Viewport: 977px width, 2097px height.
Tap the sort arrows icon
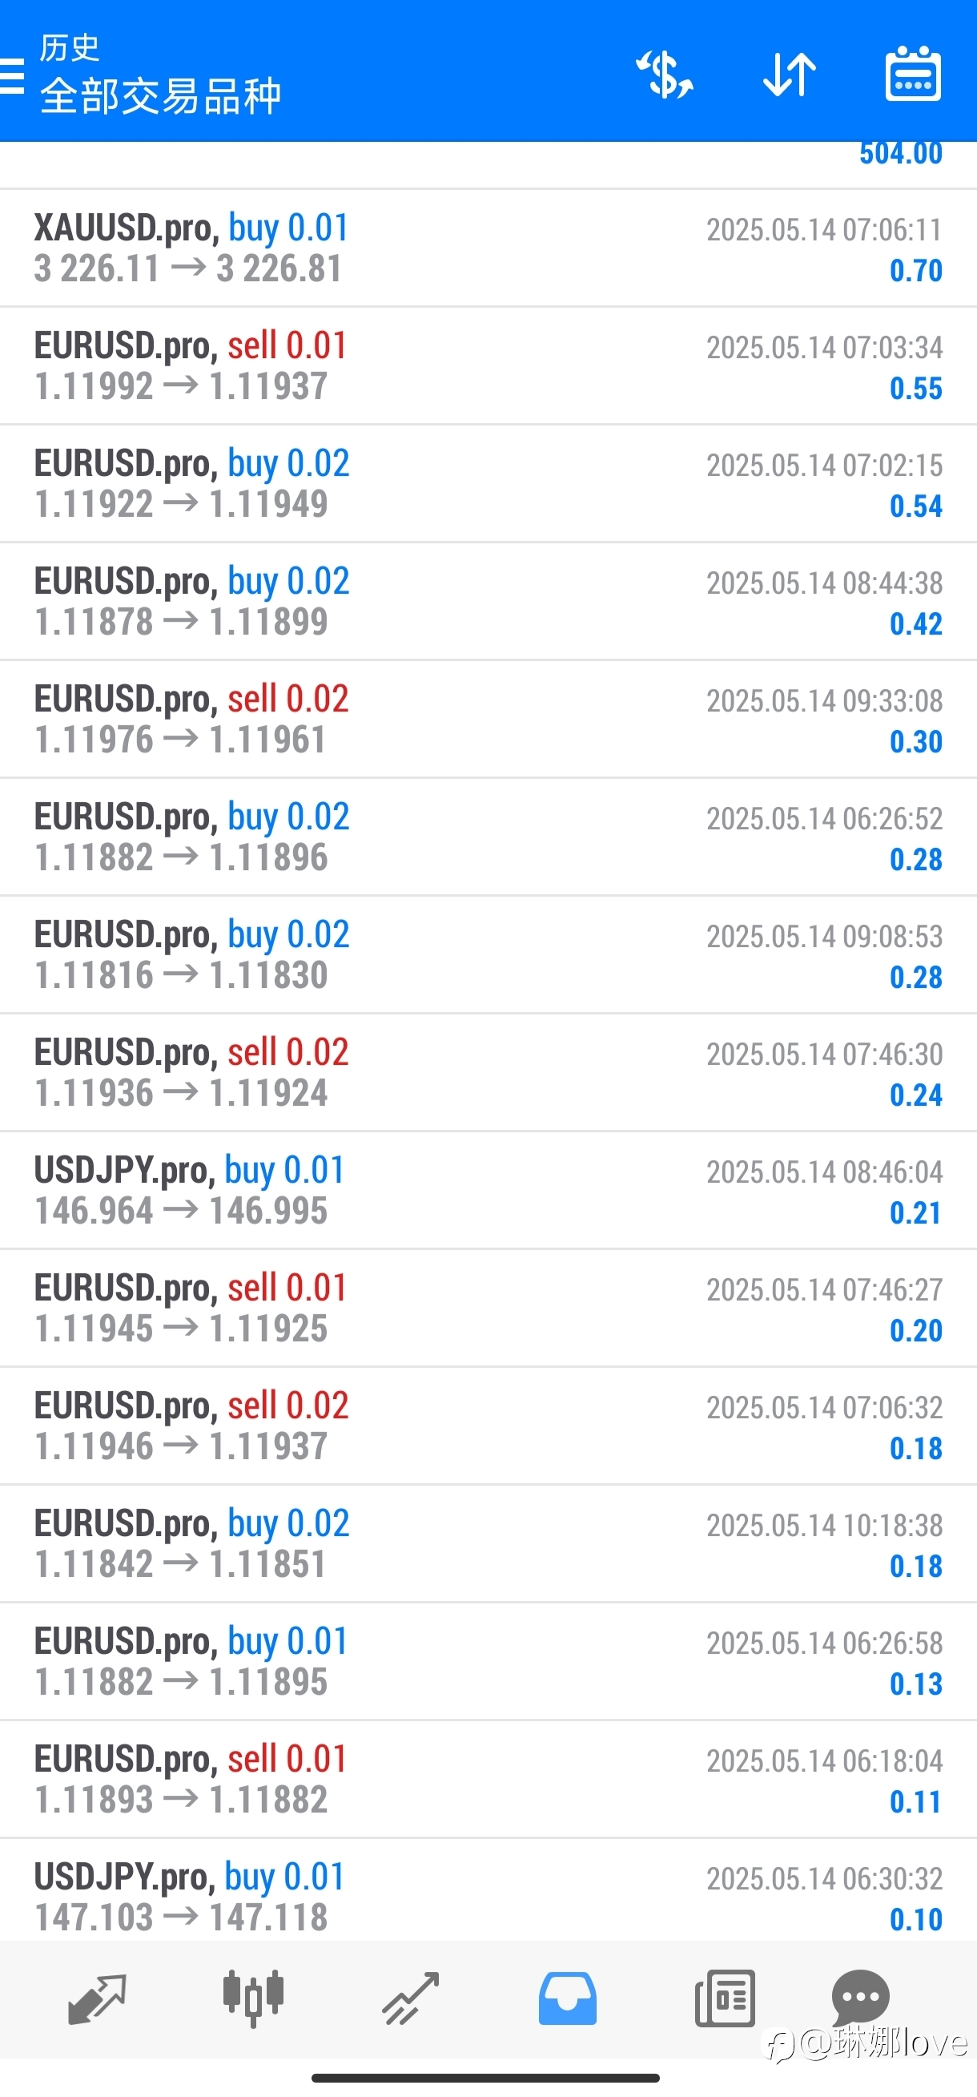coord(789,75)
